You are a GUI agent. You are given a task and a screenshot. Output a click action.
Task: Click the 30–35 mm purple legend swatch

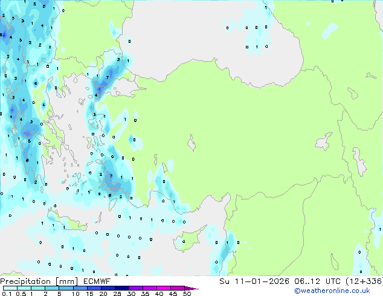pos(136,288)
